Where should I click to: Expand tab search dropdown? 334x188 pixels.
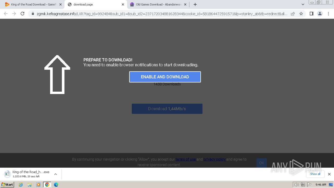click(x=303, y=4)
